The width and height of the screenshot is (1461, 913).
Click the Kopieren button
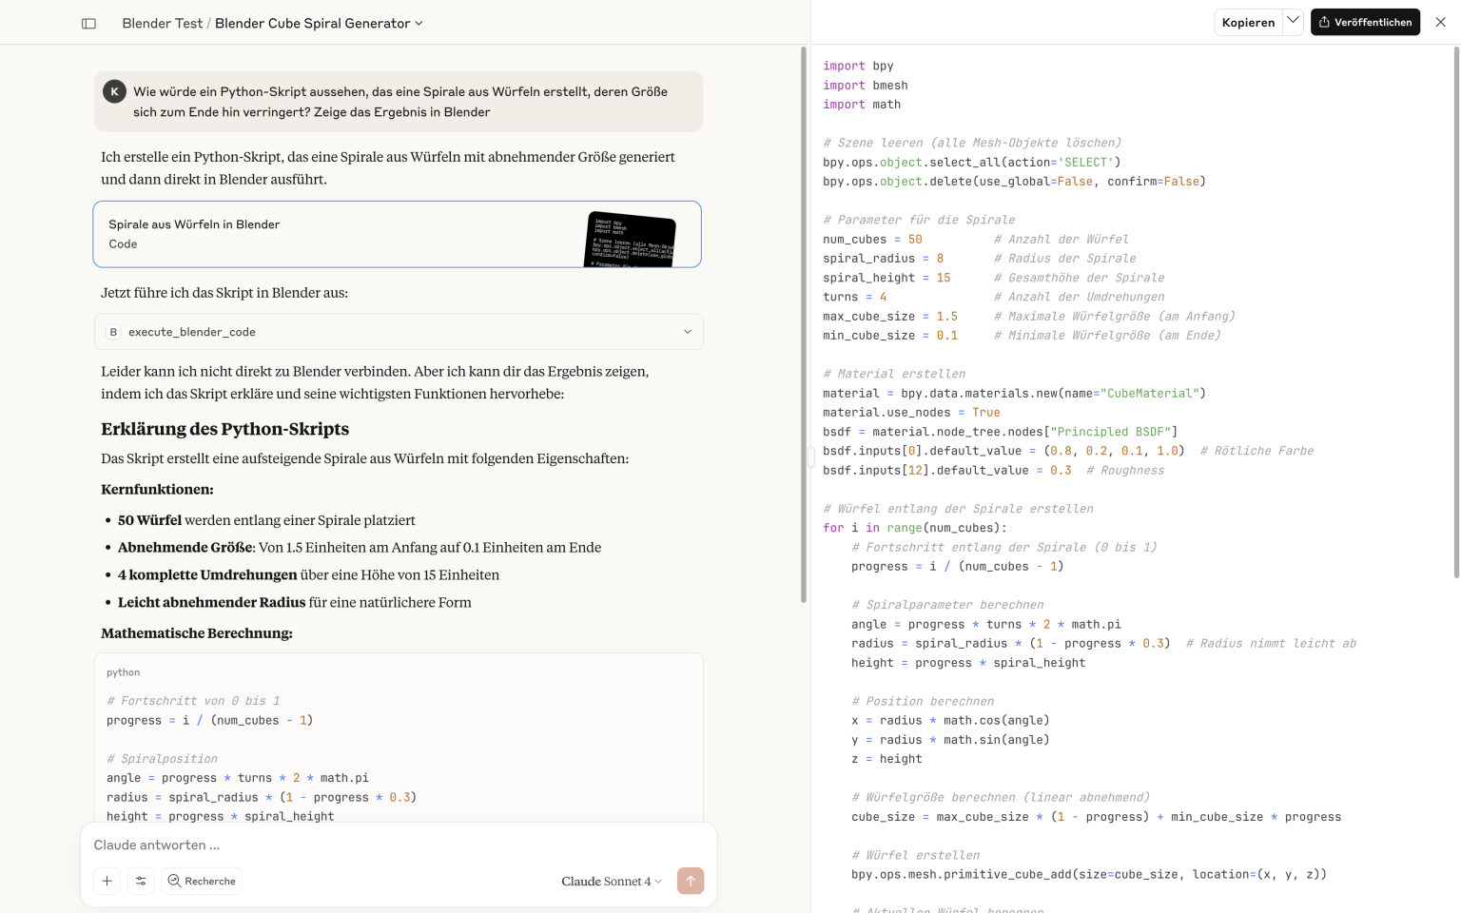[1248, 22]
